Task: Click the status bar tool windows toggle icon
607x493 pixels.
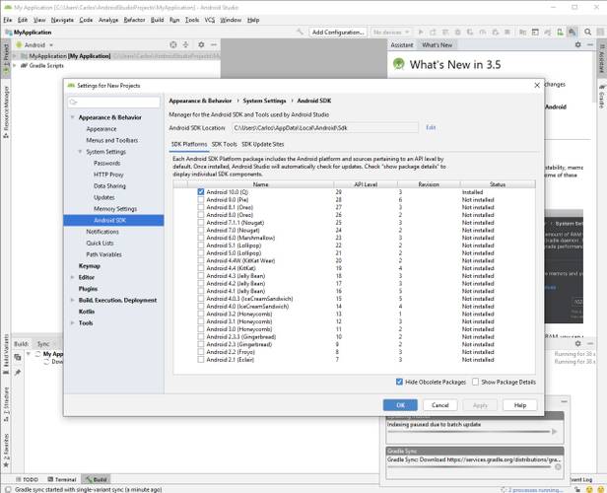Action: 7,489
